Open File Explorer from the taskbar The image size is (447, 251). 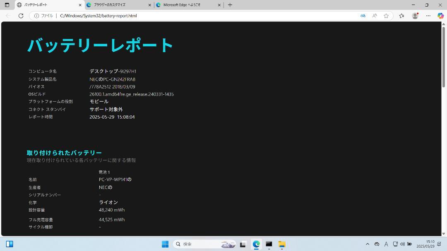coord(282,244)
